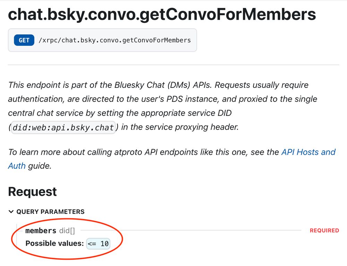Click the blue GET method badge

pos(24,40)
